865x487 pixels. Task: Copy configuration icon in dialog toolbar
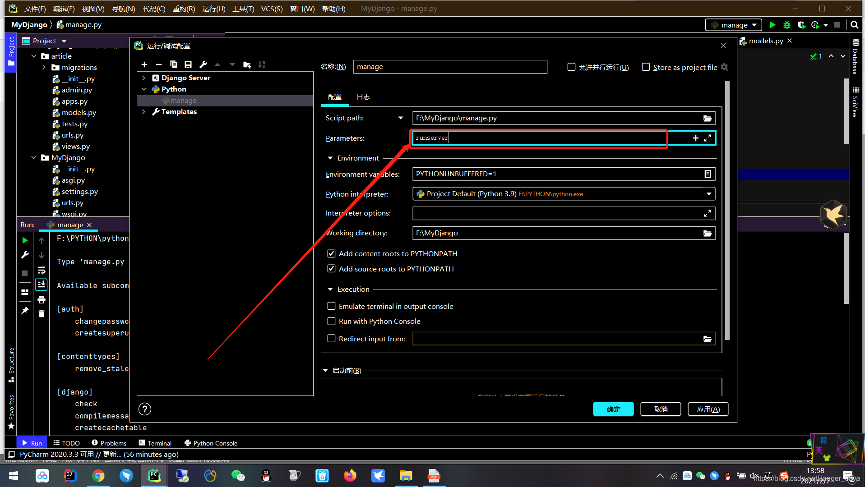click(174, 64)
